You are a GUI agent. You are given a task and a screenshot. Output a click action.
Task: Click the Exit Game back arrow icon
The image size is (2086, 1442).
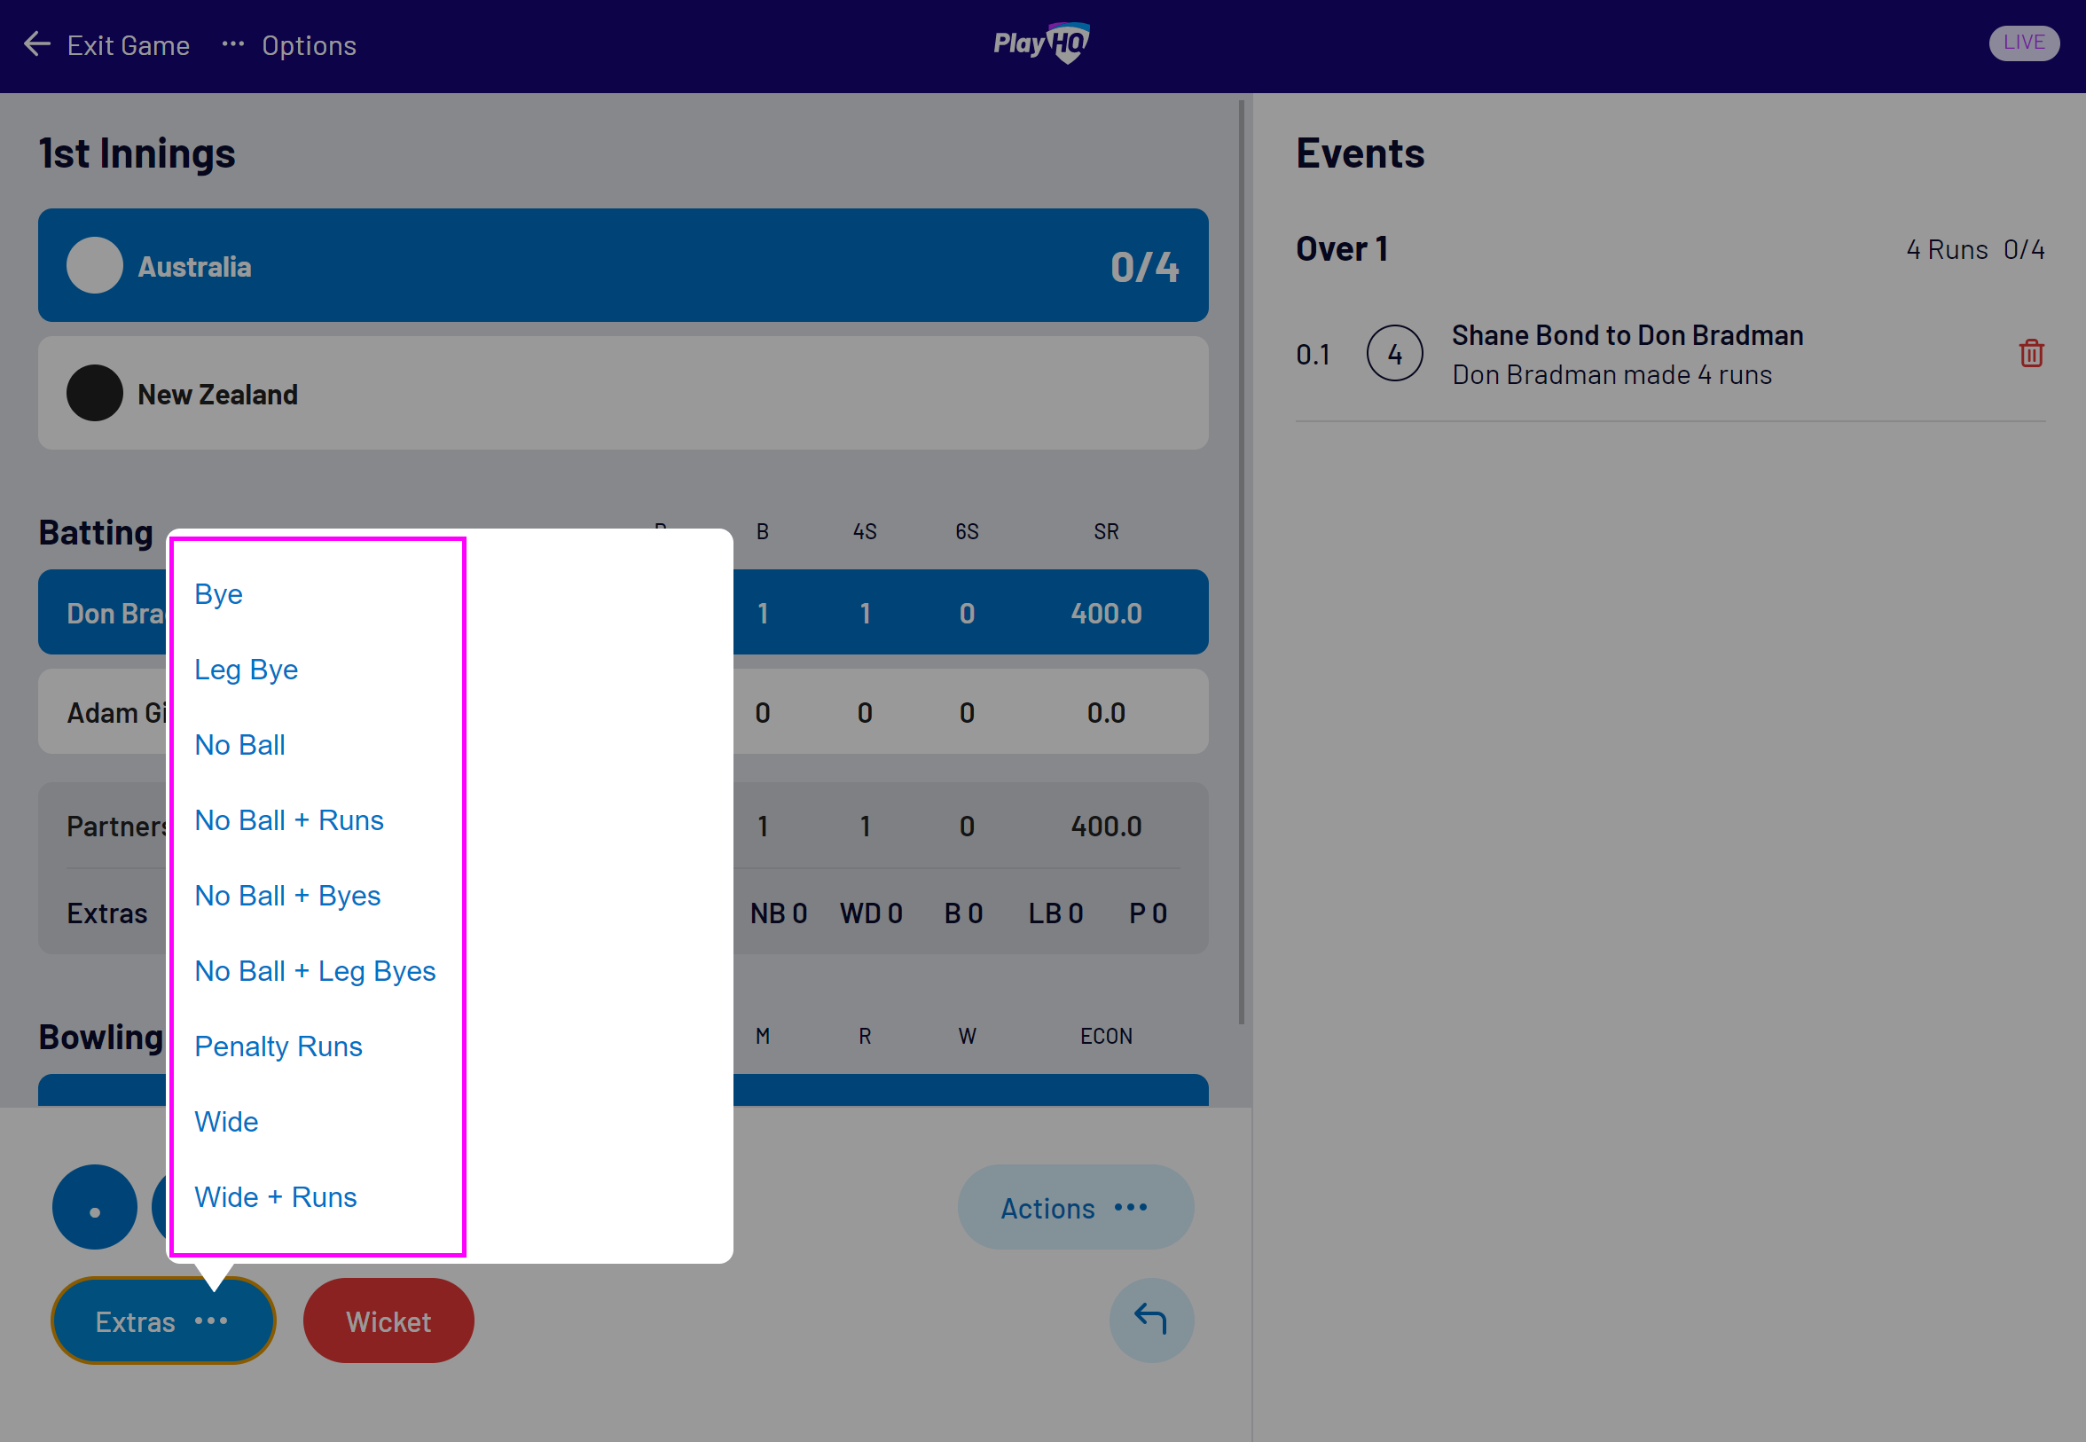click(x=35, y=43)
